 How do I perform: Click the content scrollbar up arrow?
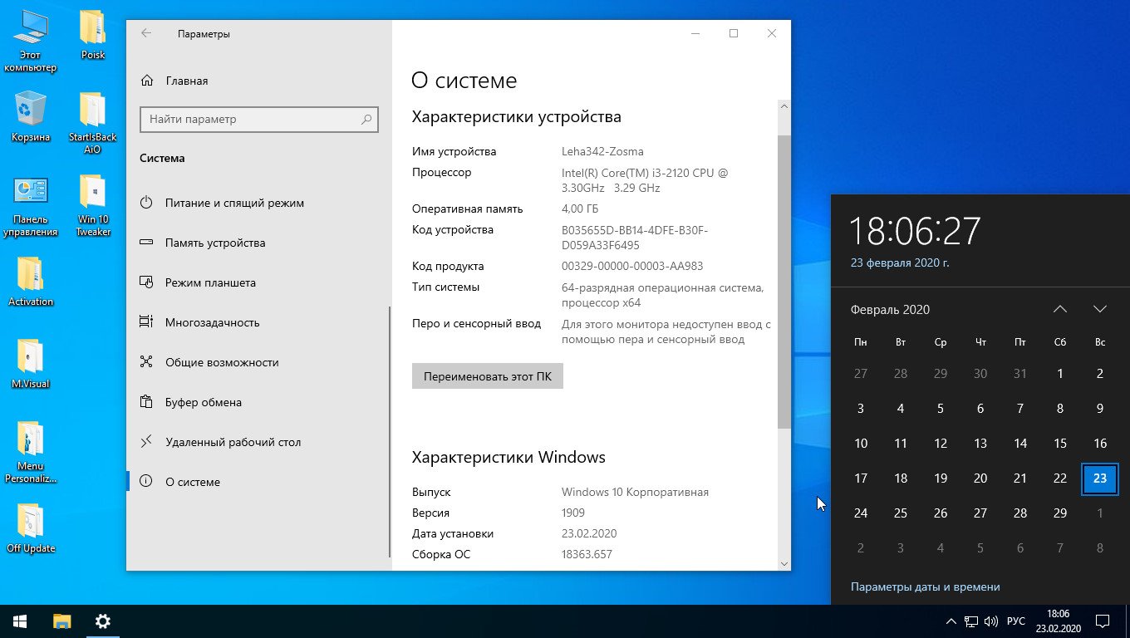pyautogui.click(x=784, y=107)
